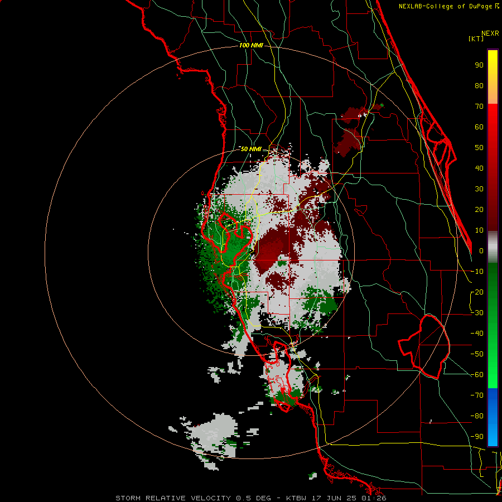Click the 90 value on the velocity scale

click(x=479, y=65)
